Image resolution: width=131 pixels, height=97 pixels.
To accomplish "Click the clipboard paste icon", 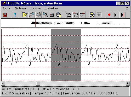I will click(x=59, y=15).
